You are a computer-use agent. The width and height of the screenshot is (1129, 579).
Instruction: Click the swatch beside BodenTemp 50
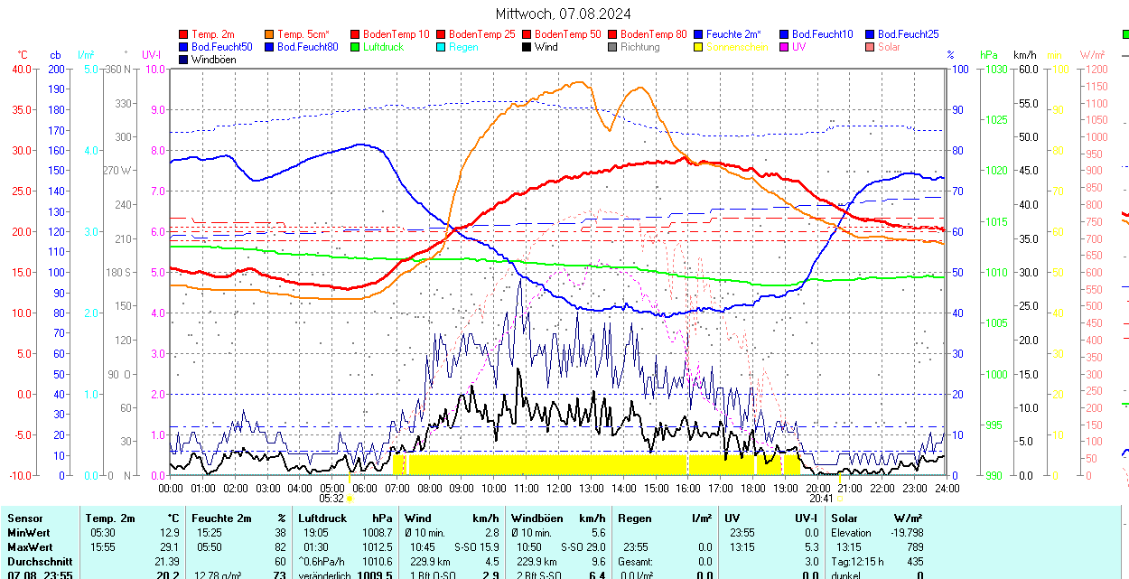tap(527, 34)
